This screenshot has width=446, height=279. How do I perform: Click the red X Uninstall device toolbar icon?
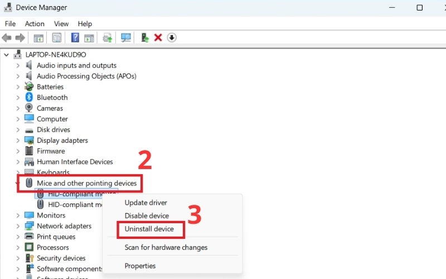[158, 38]
